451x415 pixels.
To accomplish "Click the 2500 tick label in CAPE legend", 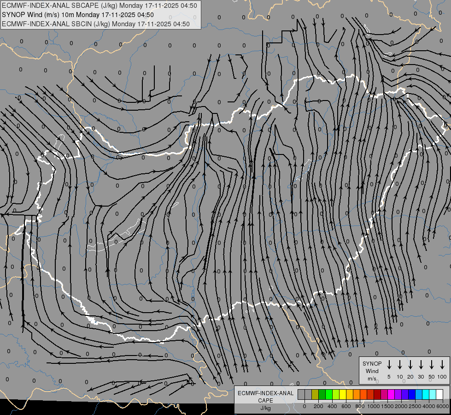I will click(415, 406).
